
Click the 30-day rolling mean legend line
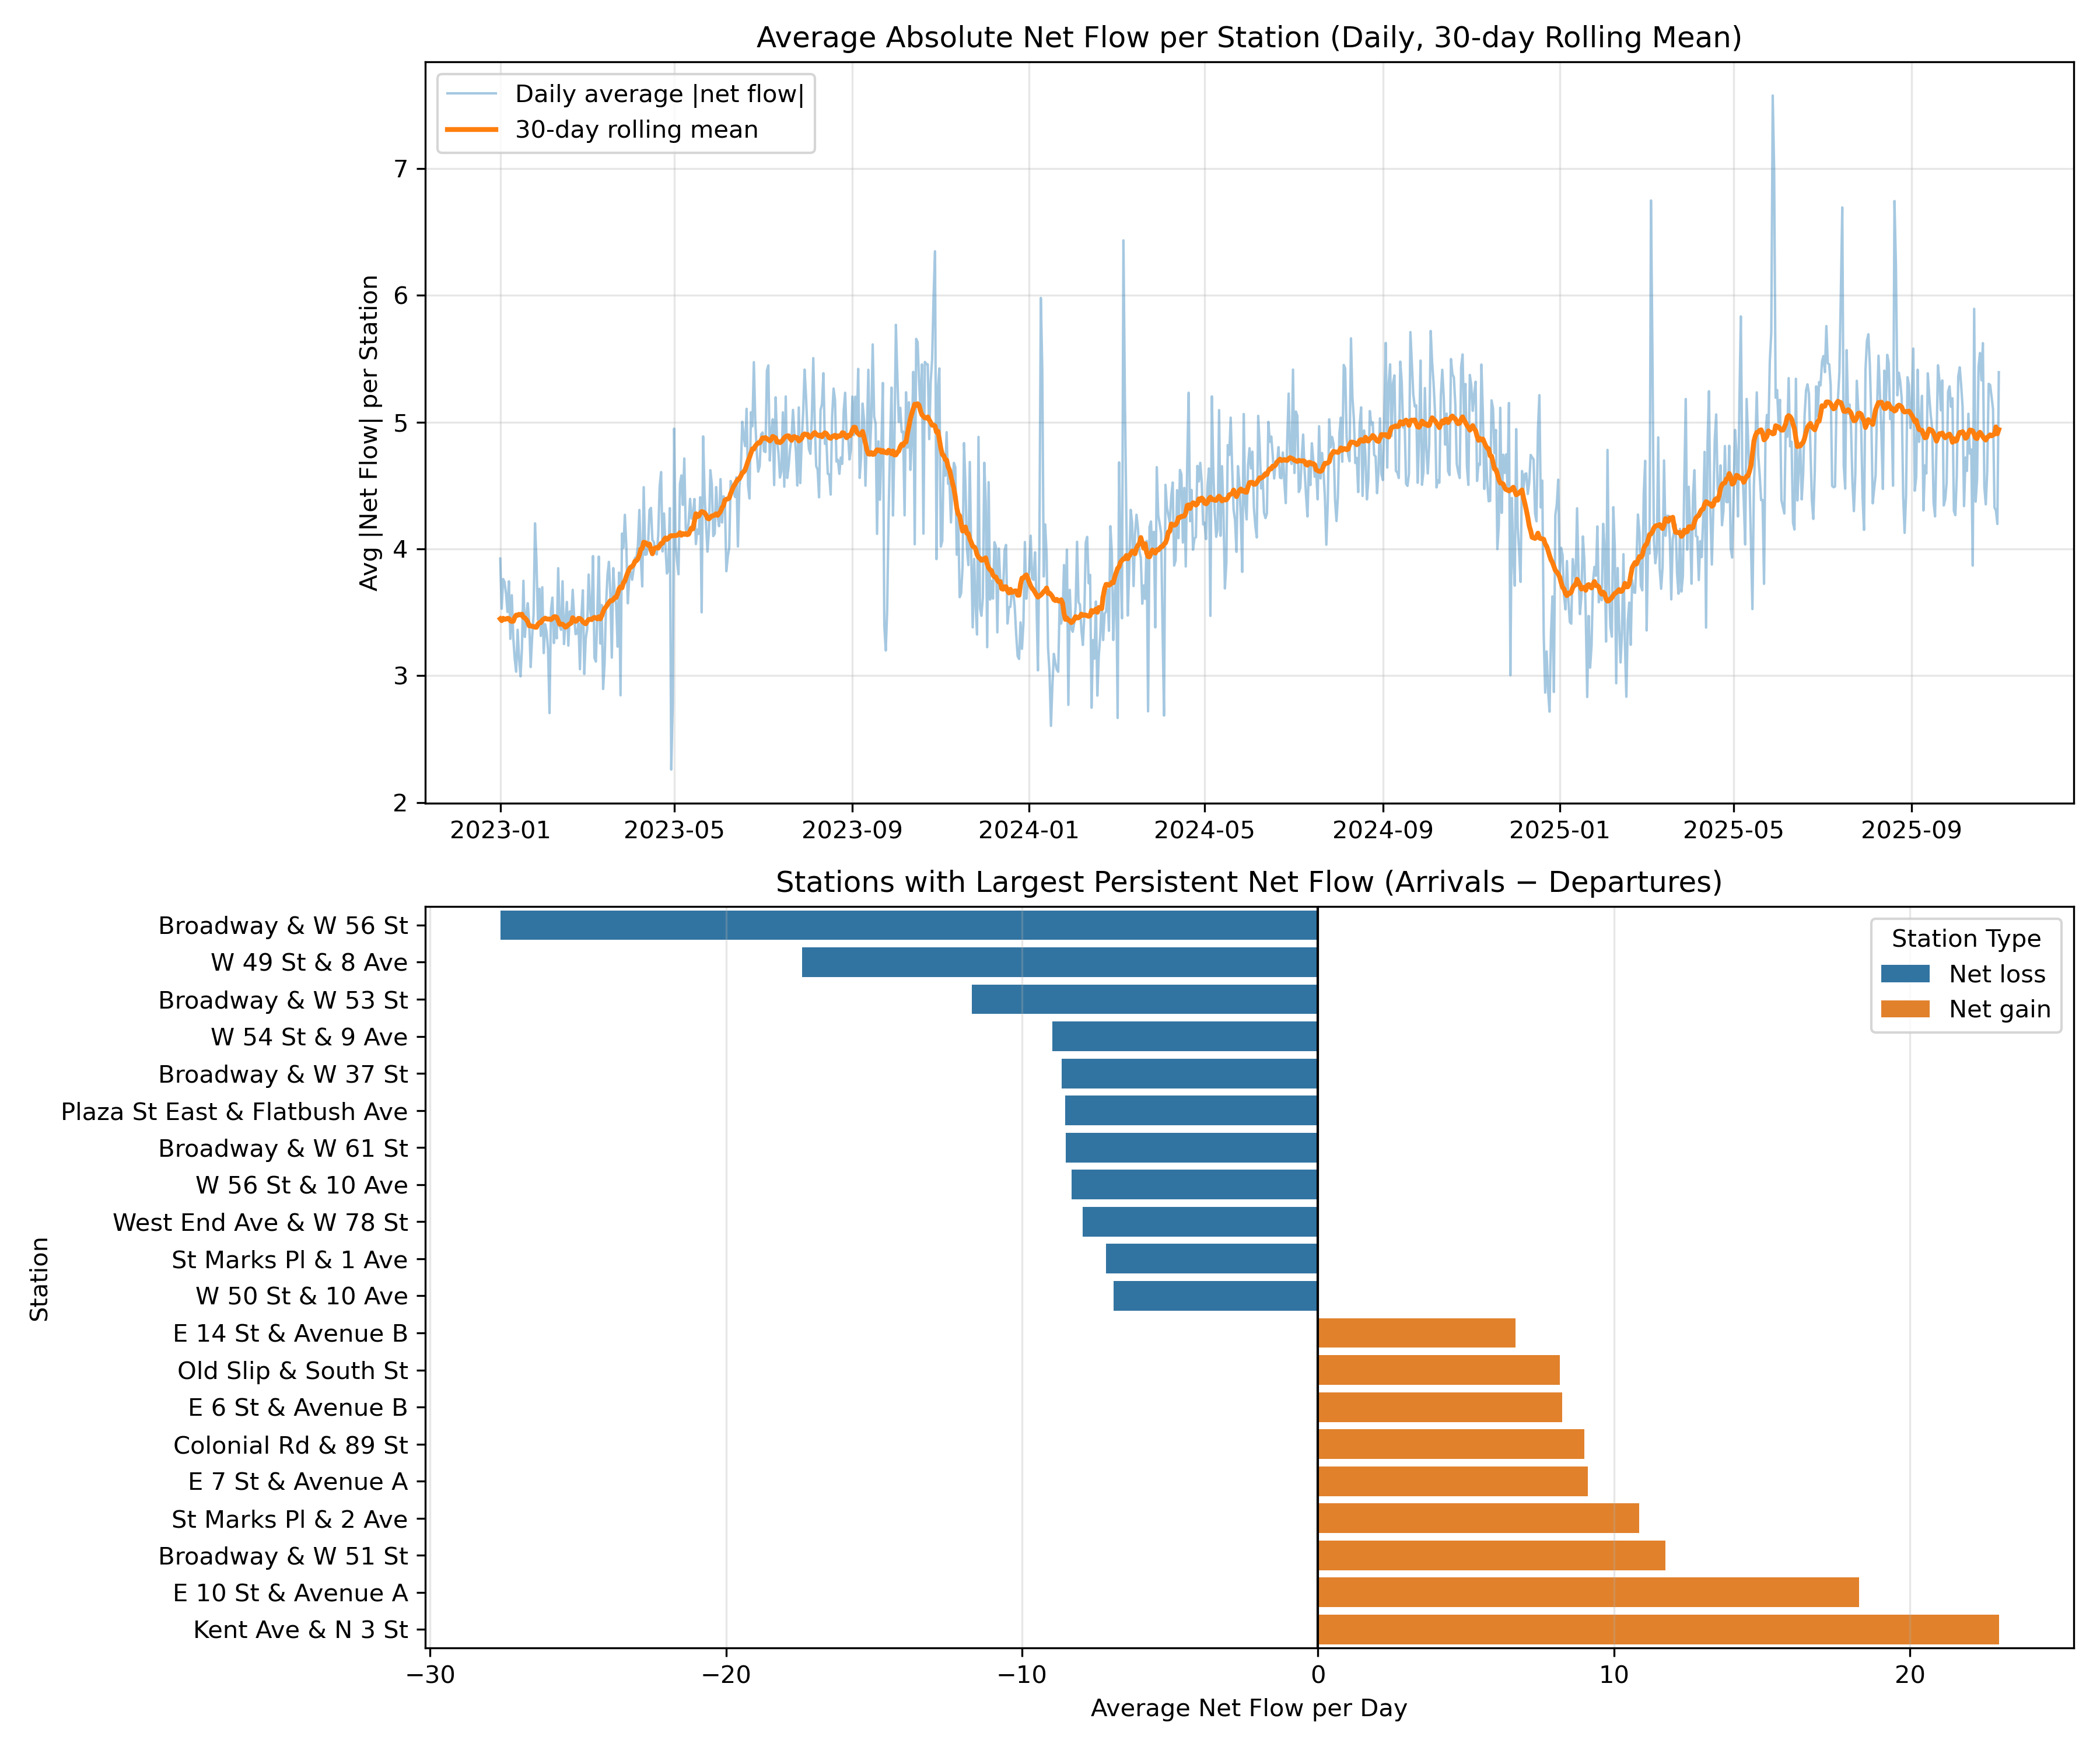pyautogui.click(x=471, y=130)
